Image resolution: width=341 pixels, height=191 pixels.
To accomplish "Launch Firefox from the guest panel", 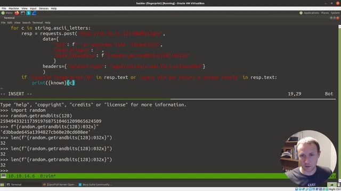I will (17, 13).
